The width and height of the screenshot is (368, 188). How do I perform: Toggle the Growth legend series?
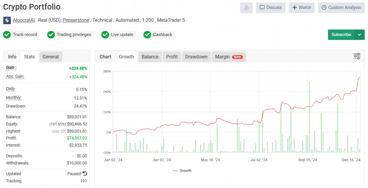[182, 171]
